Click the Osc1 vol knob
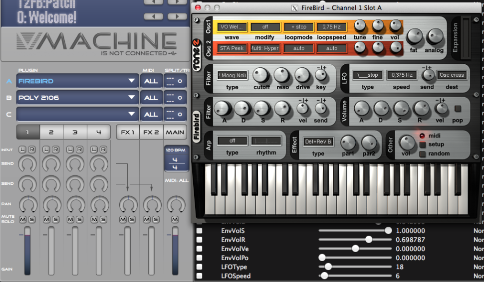The width and height of the screenshot is (484, 282). tap(395, 26)
